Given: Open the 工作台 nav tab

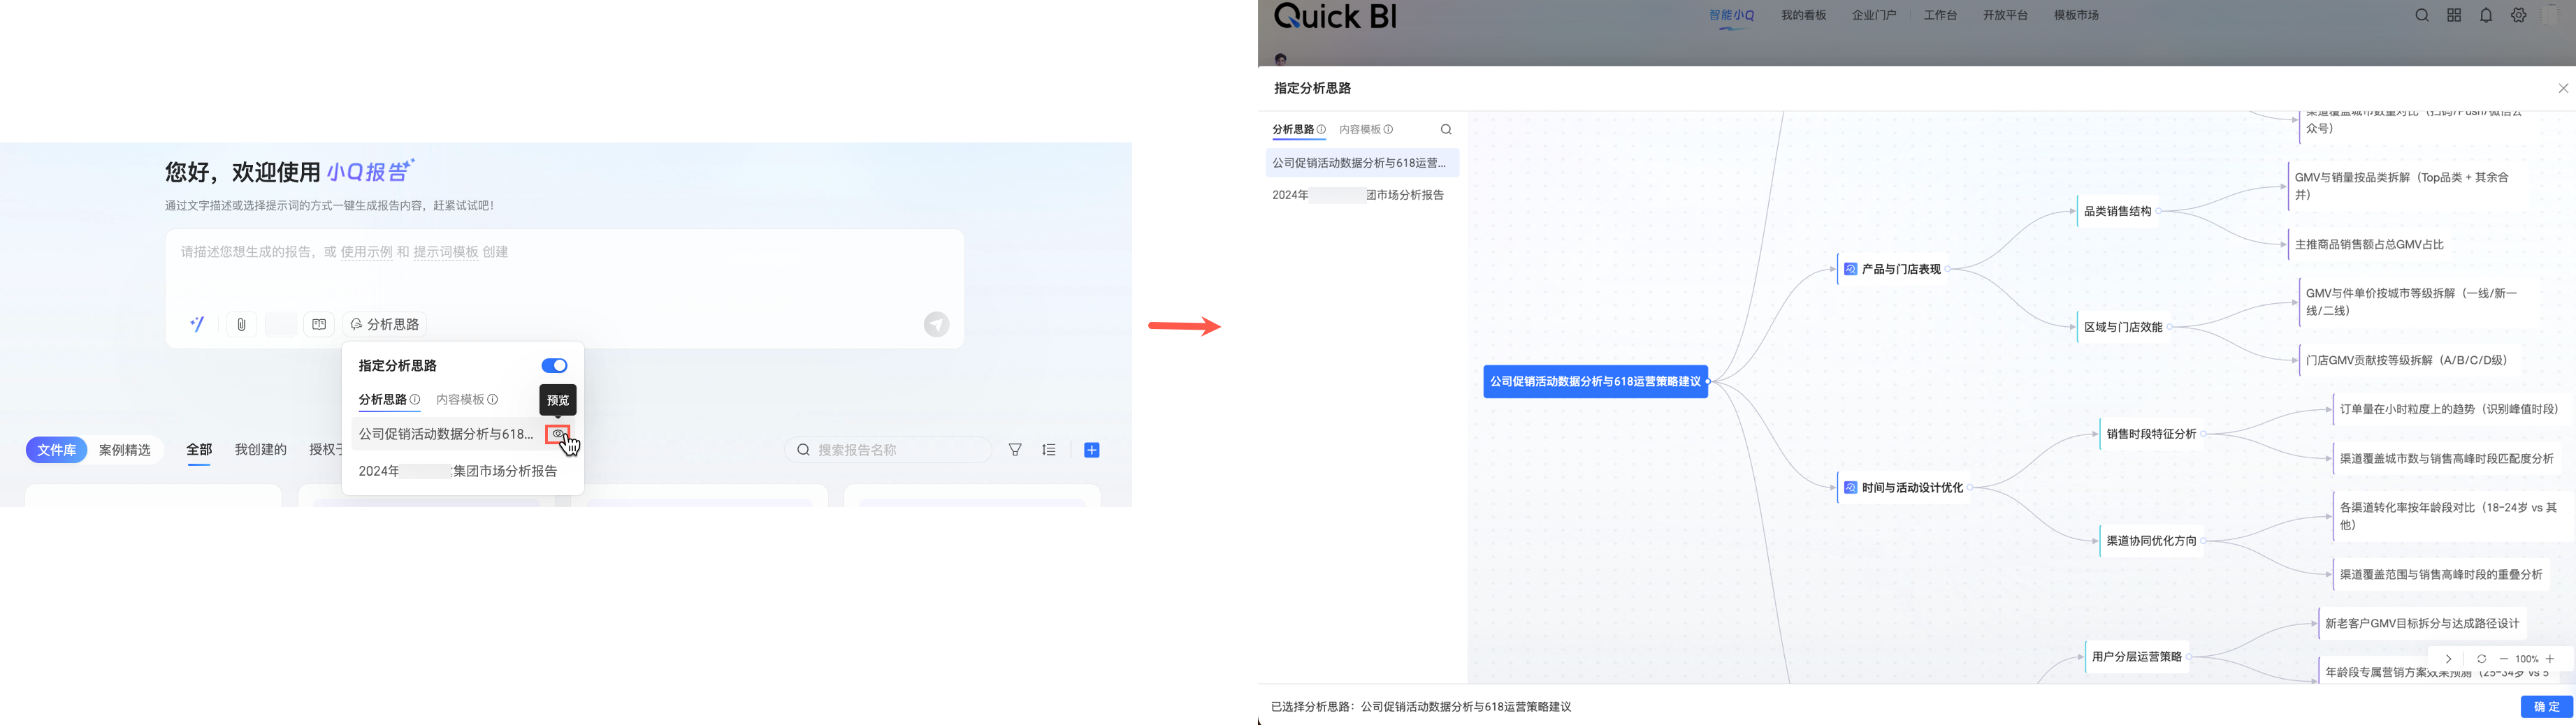Looking at the screenshot, I should (1940, 15).
